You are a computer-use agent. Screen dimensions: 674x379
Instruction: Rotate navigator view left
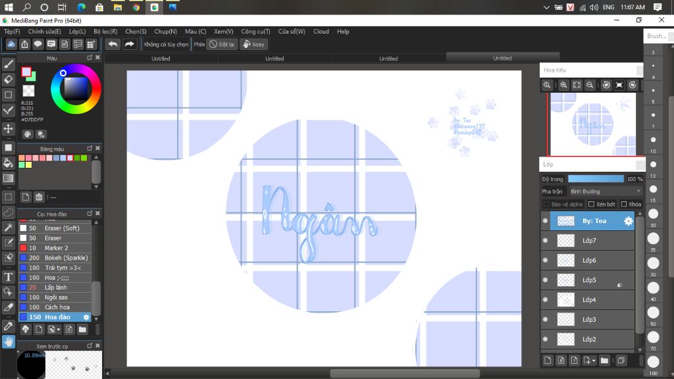point(606,85)
